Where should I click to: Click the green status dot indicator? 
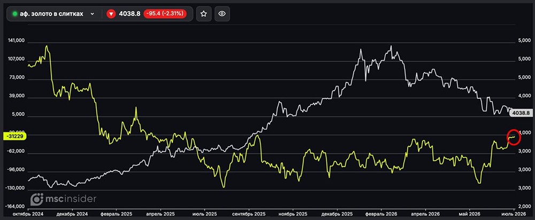point(14,14)
